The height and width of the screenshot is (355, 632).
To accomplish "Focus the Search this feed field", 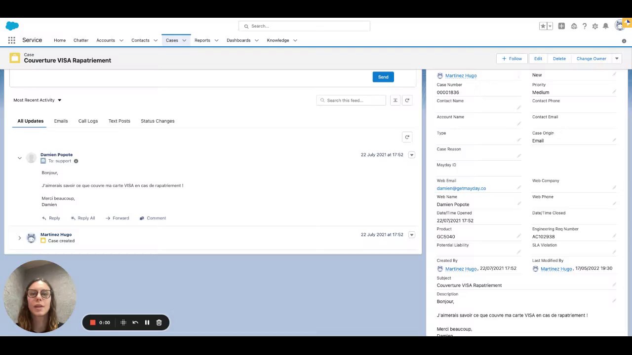I will click(351, 100).
